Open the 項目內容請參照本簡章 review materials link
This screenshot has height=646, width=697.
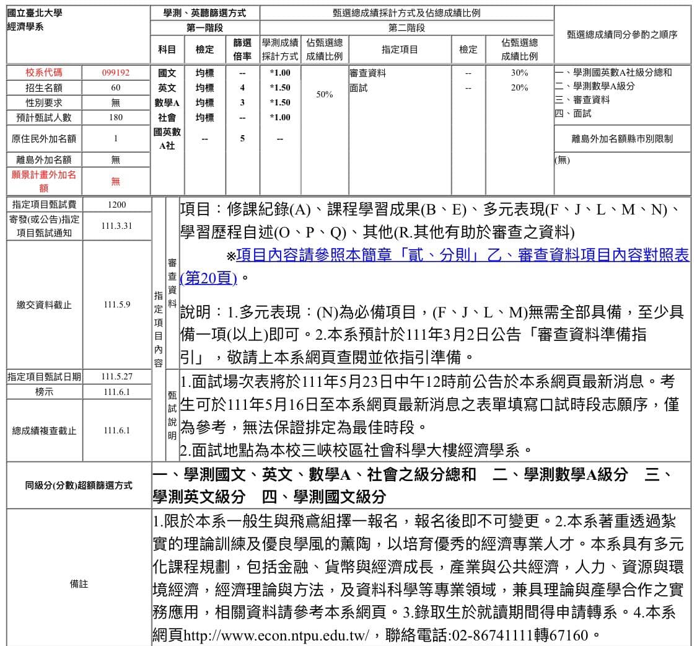462,255
